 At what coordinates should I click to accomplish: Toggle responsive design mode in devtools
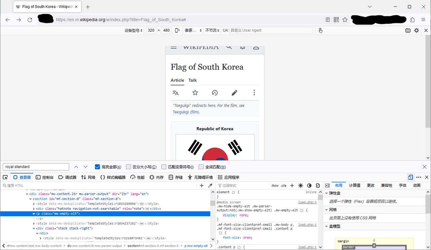click(410, 177)
